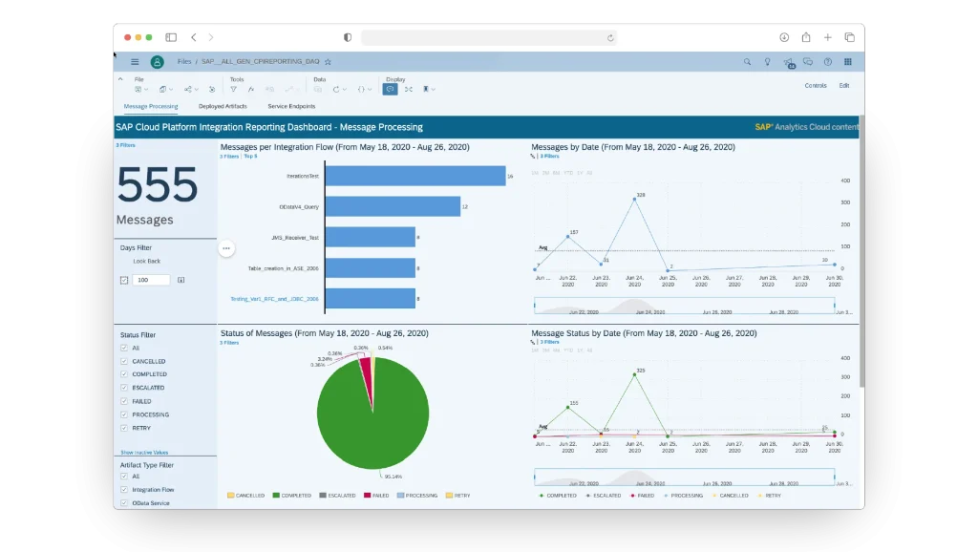Toggle the Look Back checkbox beside 100
The width and height of the screenshot is (978, 552).
pos(124,280)
